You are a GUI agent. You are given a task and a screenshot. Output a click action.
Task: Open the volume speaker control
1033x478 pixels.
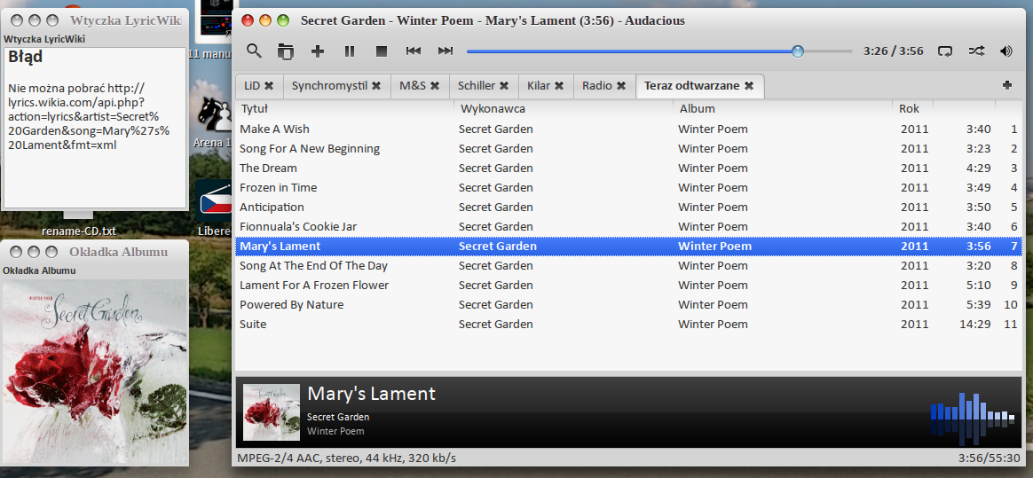tap(1006, 51)
